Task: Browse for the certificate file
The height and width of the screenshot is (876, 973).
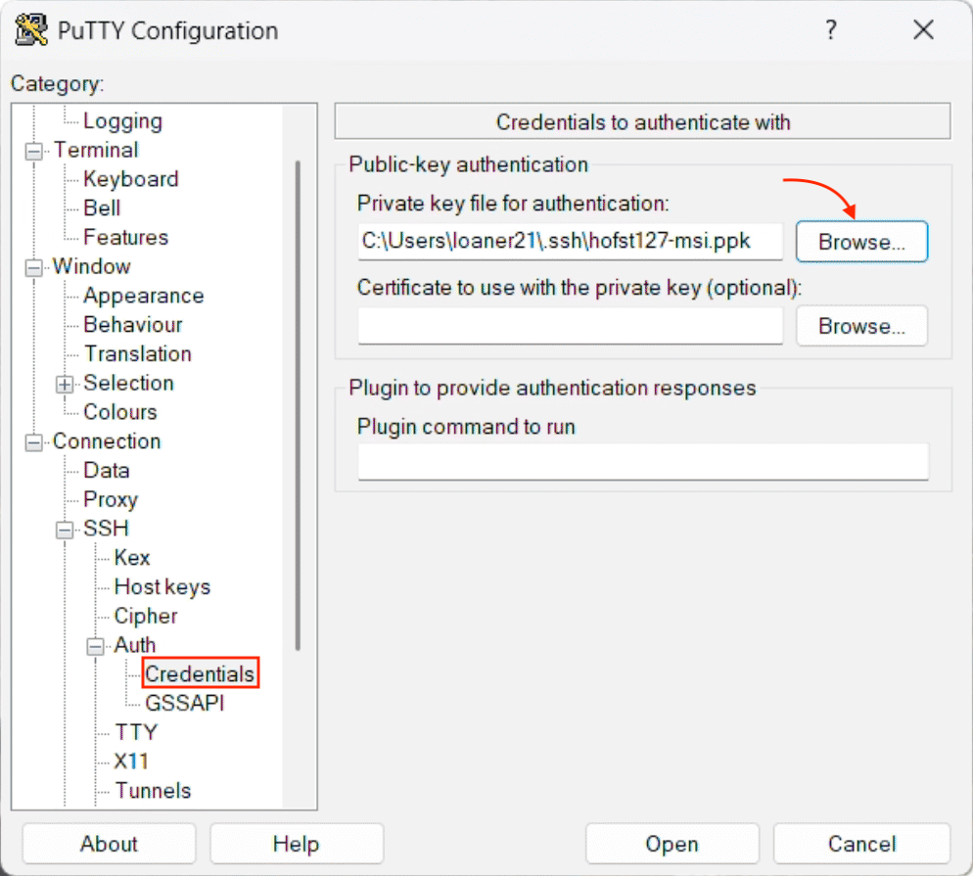Action: click(861, 326)
